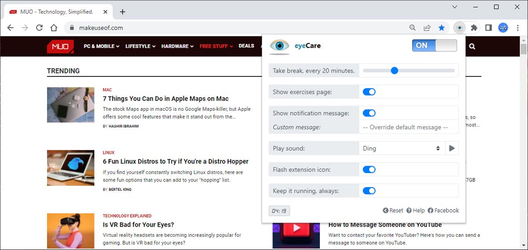Open the Linux laptop article thumbnail
The width and height of the screenshot is (528, 250).
70,168
